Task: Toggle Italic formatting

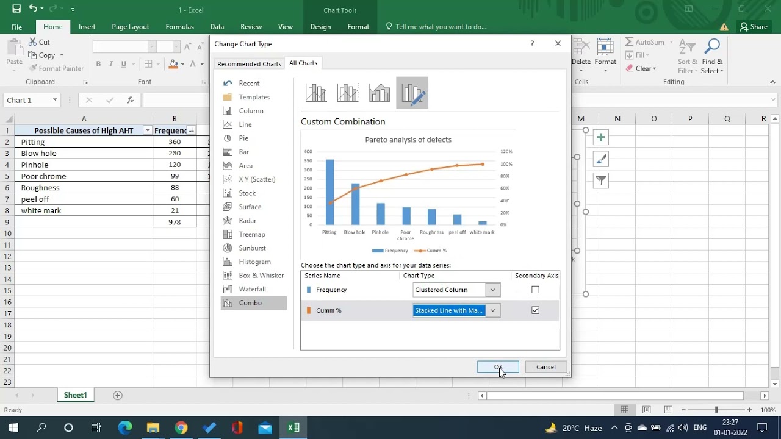Action: click(x=111, y=64)
